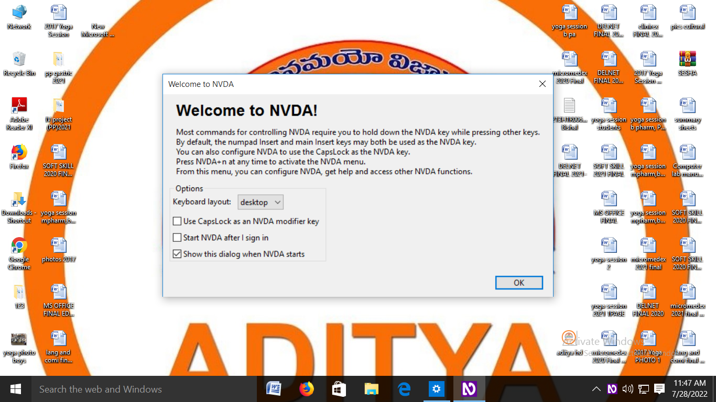Select MS OFFICE FINAL ED... document
This screenshot has width=716, height=402.
pyautogui.click(x=59, y=300)
